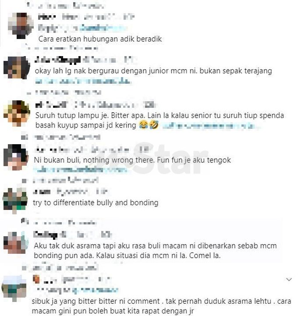Screen dimensions: 298x316
Task: Click avatar beside 'Suruh tutup lampu je' tweet
Action: tap(17, 113)
